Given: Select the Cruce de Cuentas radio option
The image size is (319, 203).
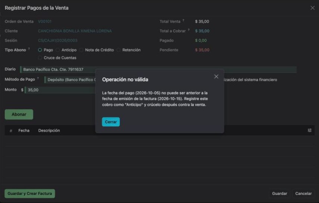Looking at the screenshot, I should click(x=40, y=58).
